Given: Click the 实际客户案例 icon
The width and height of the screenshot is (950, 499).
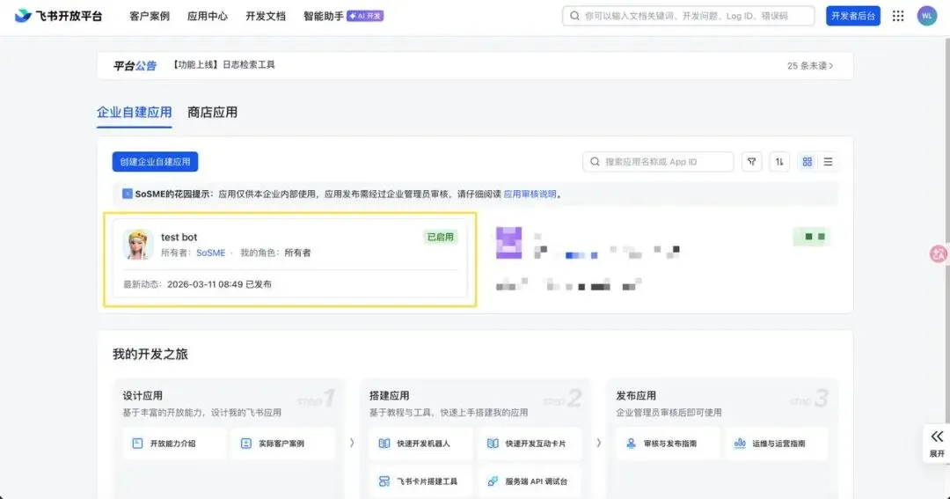Looking at the screenshot, I should coord(246,444).
